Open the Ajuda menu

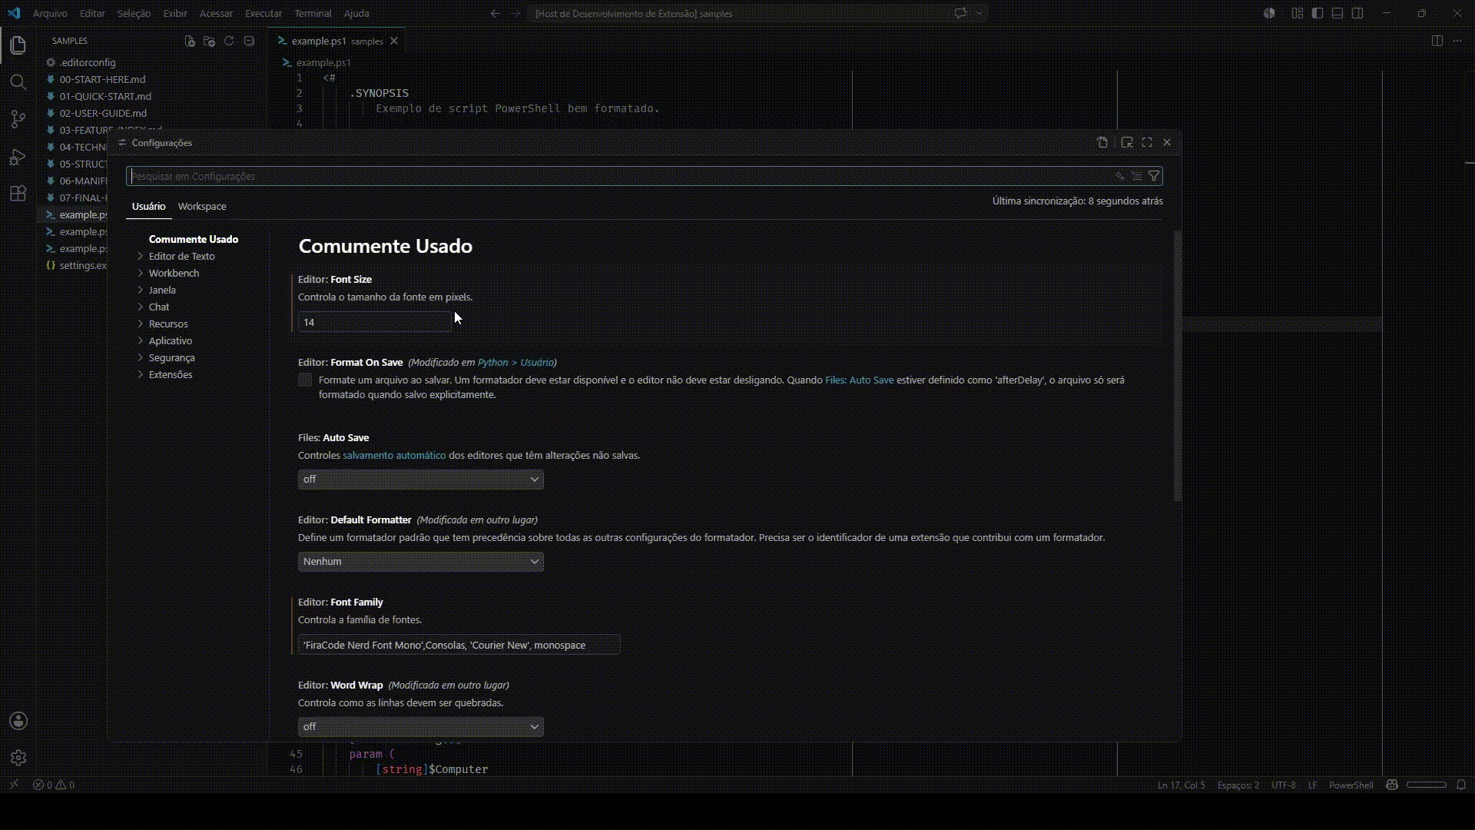356,13
